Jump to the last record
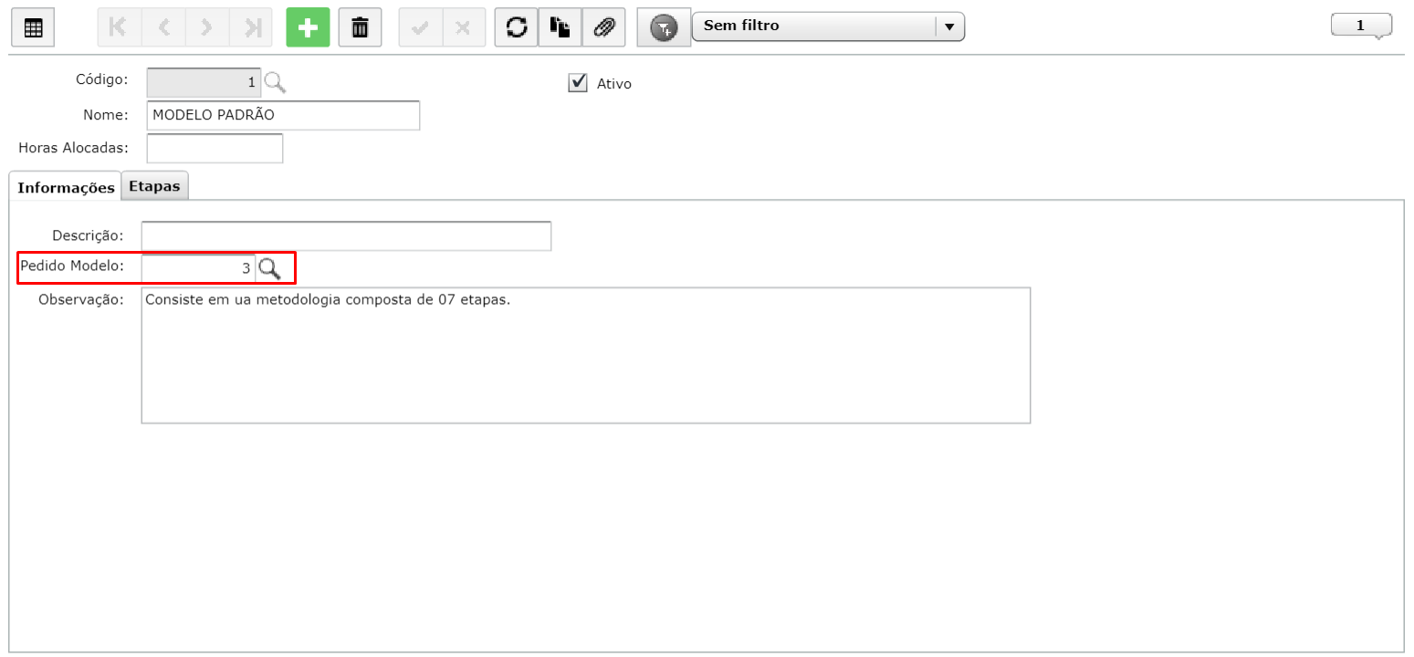 coord(251,27)
